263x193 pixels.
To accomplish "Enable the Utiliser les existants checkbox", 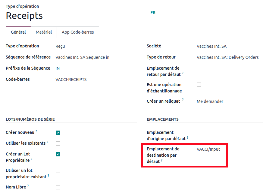I will (x=58, y=143).
